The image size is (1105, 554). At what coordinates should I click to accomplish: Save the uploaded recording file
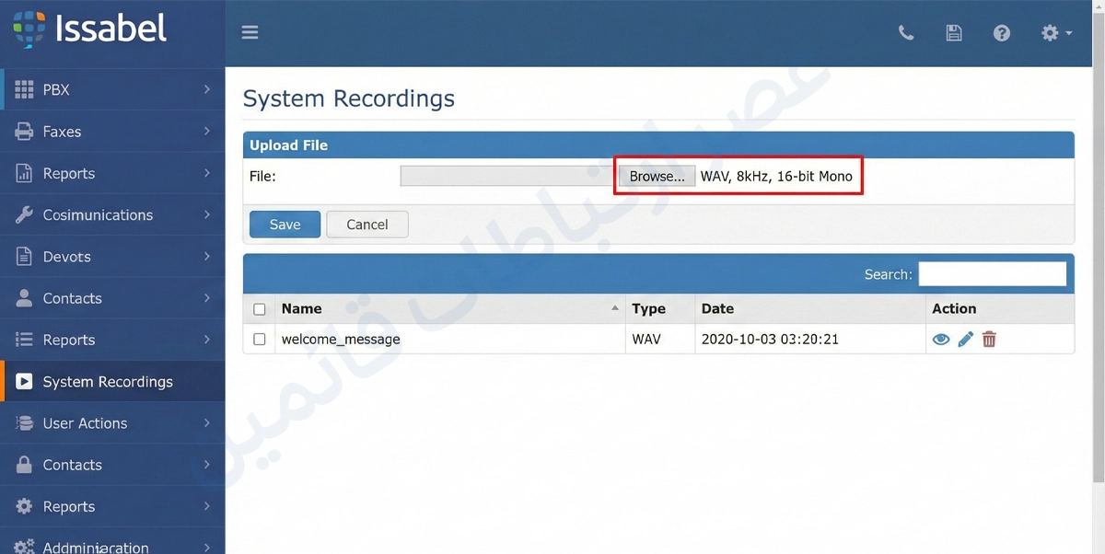point(285,224)
